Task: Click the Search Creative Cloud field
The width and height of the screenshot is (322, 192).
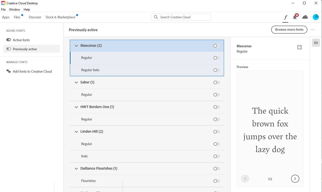Action: pyautogui.click(x=181, y=17)
